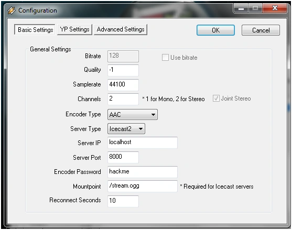Click the Encoder Password field

[x=143, y=172]
